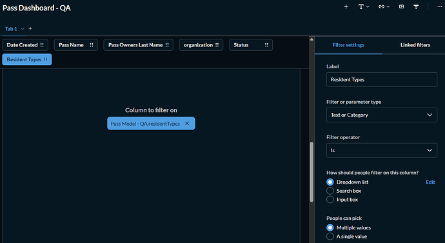The image size is (445, 243).
Task: Click drag handle on organization filter
Action: 217,45
